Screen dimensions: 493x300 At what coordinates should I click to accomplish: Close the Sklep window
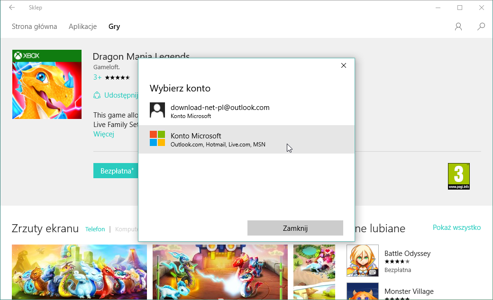(x=481, y=8)
